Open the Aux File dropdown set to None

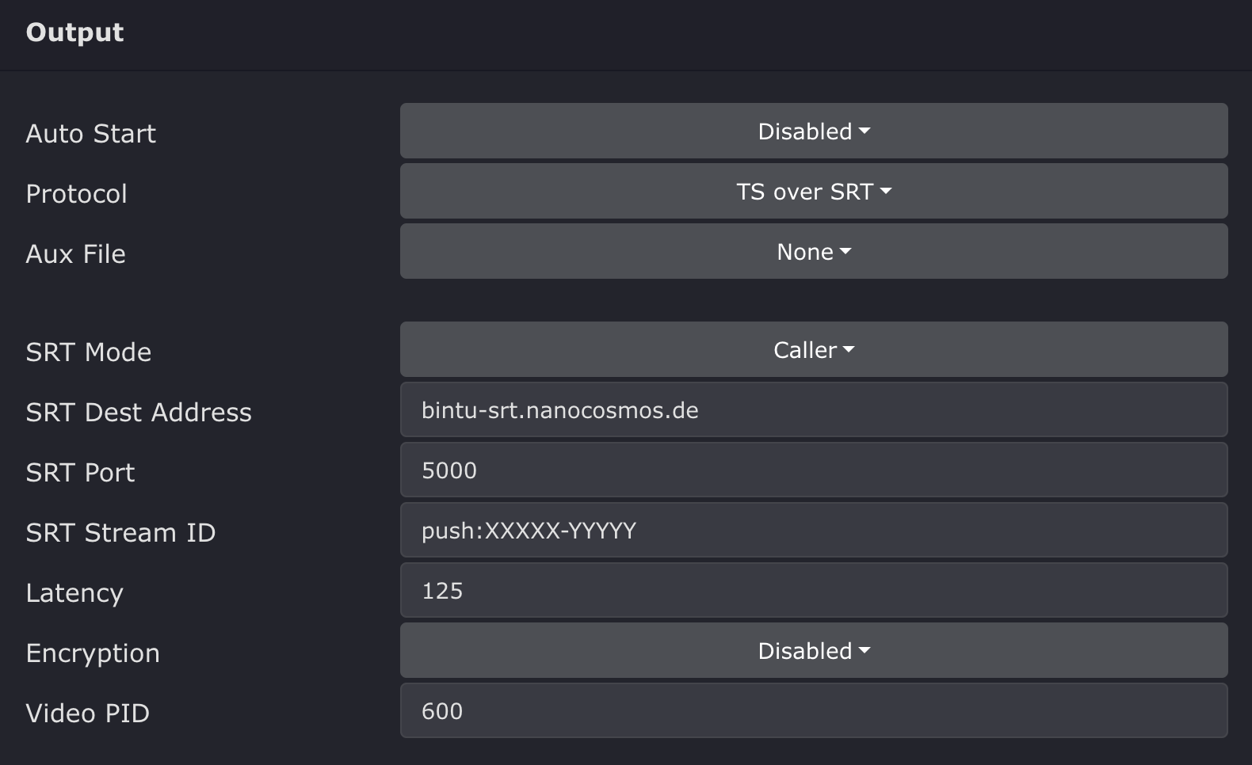point(814,252)
